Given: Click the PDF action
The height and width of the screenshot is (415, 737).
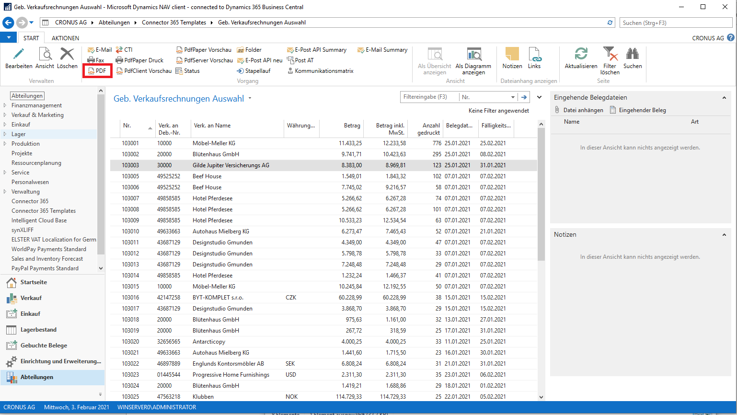Looking at the screenshot, I should tap(97, 71).
